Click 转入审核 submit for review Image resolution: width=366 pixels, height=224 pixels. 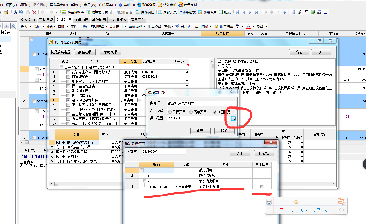[x=167, y=5]
